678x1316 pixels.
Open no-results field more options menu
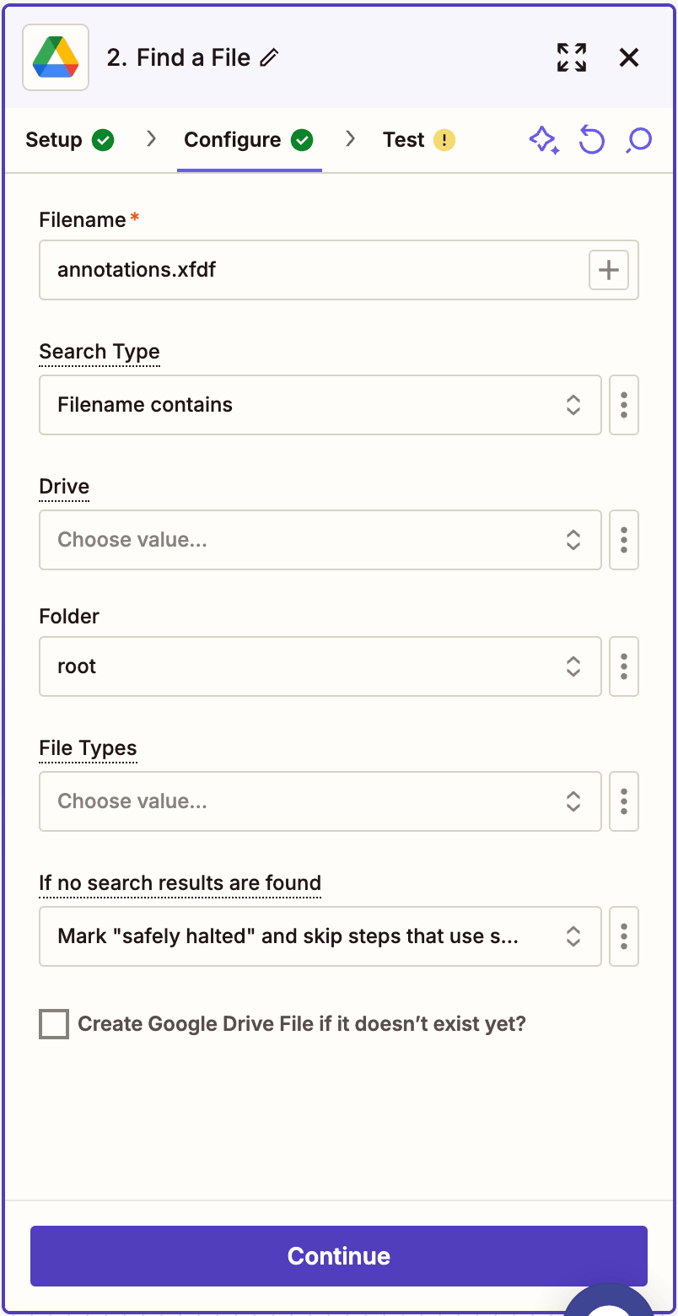click(x=624, y=936)
